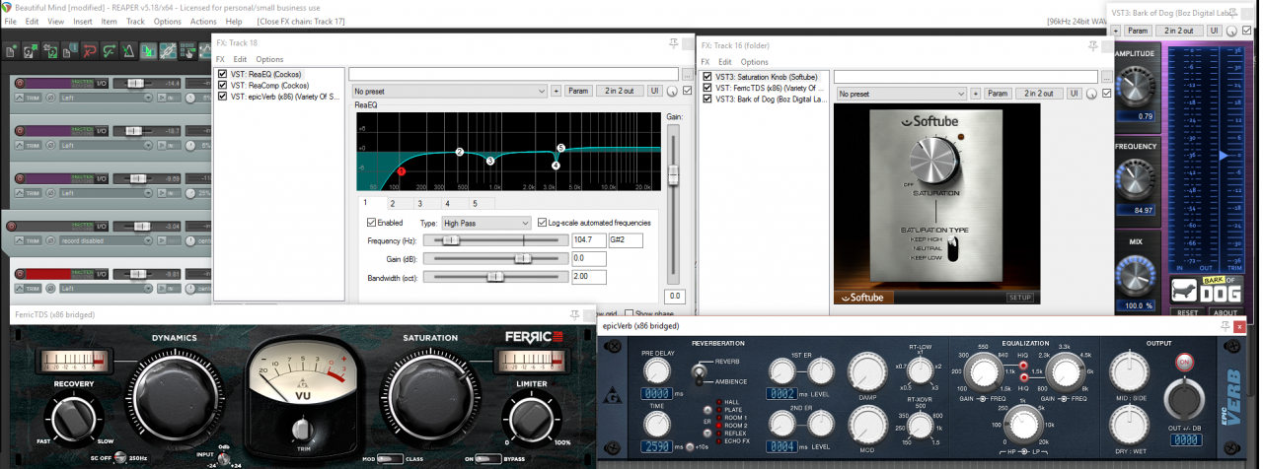The image size is (1263, 469).
Task: Open I/O routing for track at -18.7
Action: [102, 130]
